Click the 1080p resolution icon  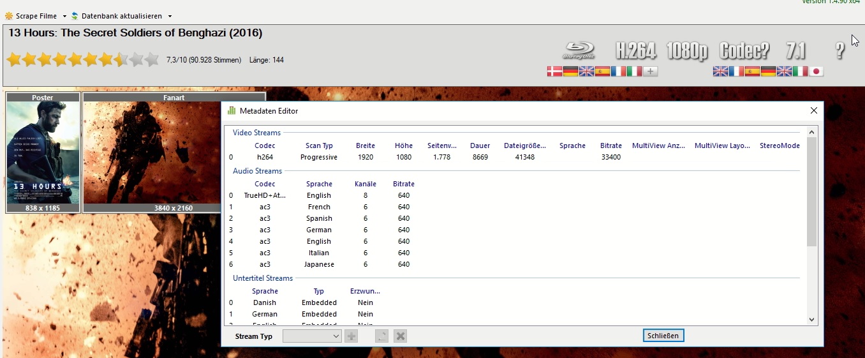687,50
